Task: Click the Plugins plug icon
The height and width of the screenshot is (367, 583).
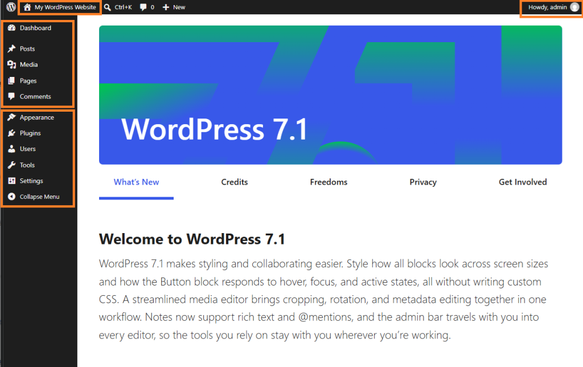Action: tap(11, 133)
